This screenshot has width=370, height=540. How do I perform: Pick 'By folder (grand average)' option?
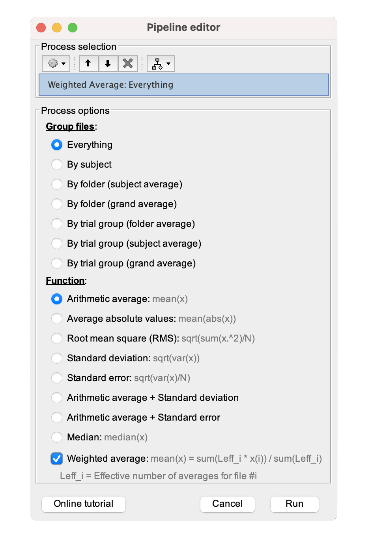coord(57,204)
